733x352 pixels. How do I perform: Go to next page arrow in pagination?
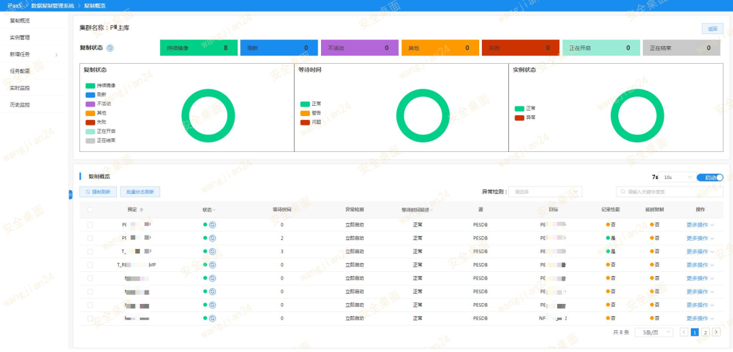[x=716, y=332]
